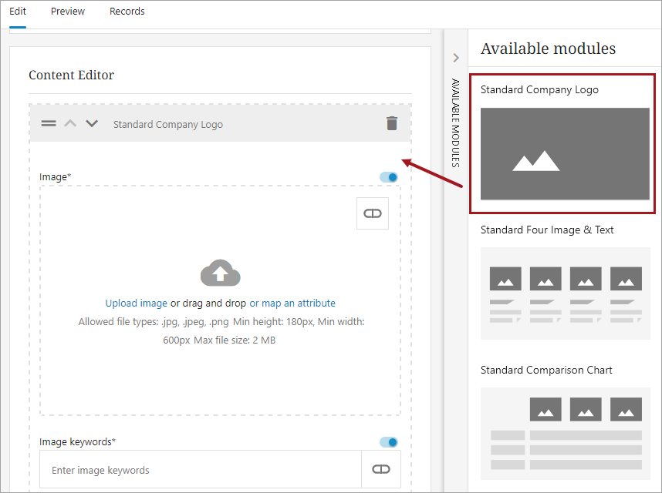Focus the Enter image keywords field

(x=201, y=470)
